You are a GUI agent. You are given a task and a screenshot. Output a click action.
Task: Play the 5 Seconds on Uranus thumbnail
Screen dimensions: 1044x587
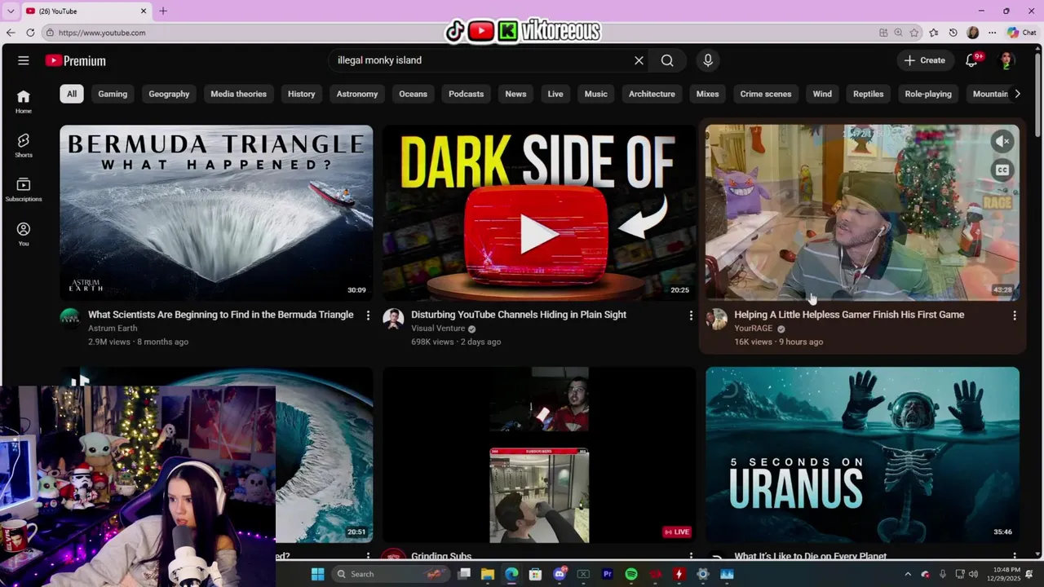pyautogui.click(x=862, y=455)
